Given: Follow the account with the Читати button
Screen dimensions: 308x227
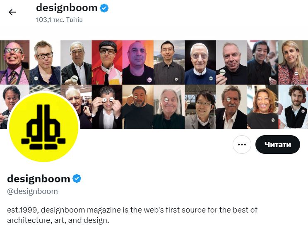Looking at the screenshot, I should tap(277, 144).
